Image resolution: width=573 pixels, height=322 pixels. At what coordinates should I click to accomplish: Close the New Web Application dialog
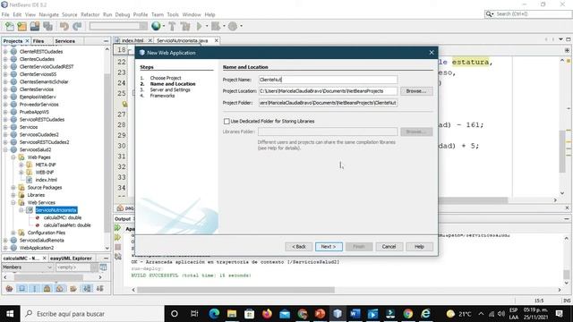[x=432, y=53]
